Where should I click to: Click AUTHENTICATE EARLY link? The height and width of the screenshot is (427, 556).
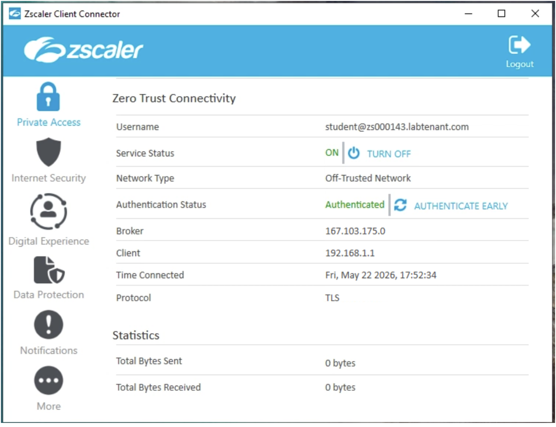click(461, 206)
